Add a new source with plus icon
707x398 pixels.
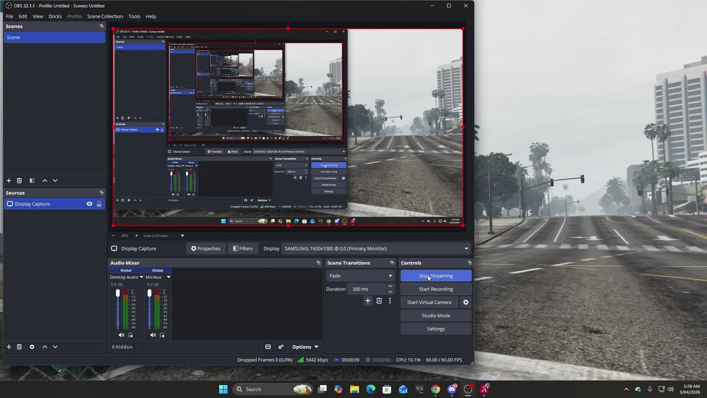[8, 347]
